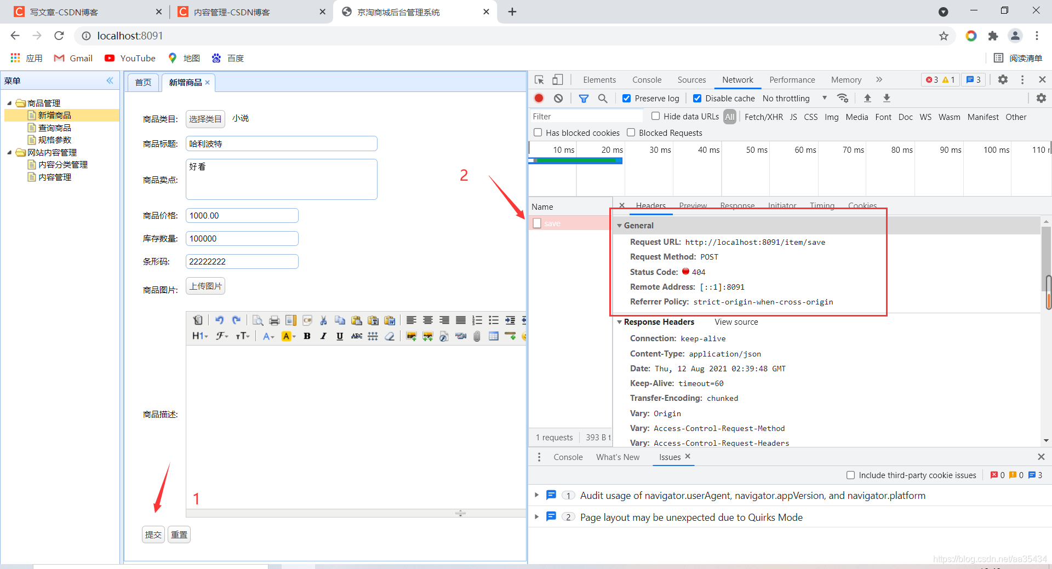
Task: Open the text color A dropdown
Action: [x=268, y=336]
